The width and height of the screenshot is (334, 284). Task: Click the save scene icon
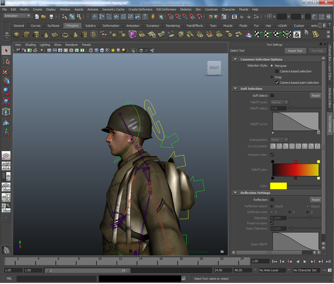click(x=51, y=17)
